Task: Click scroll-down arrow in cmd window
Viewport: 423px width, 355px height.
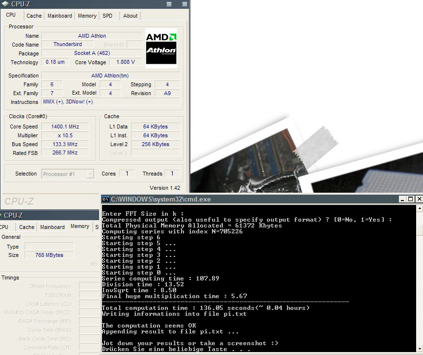Action: coord(420,349)
